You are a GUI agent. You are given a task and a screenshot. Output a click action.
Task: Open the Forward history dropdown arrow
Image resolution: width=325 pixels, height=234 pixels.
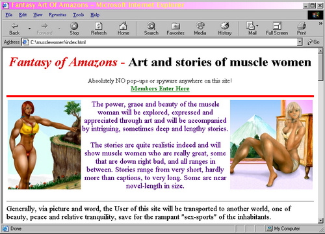click(x=59, y=29)
